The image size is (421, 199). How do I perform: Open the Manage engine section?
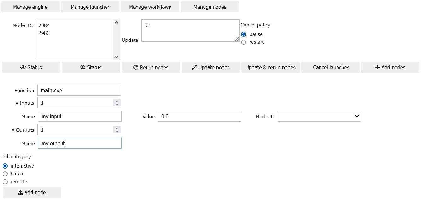click(30, 7)
